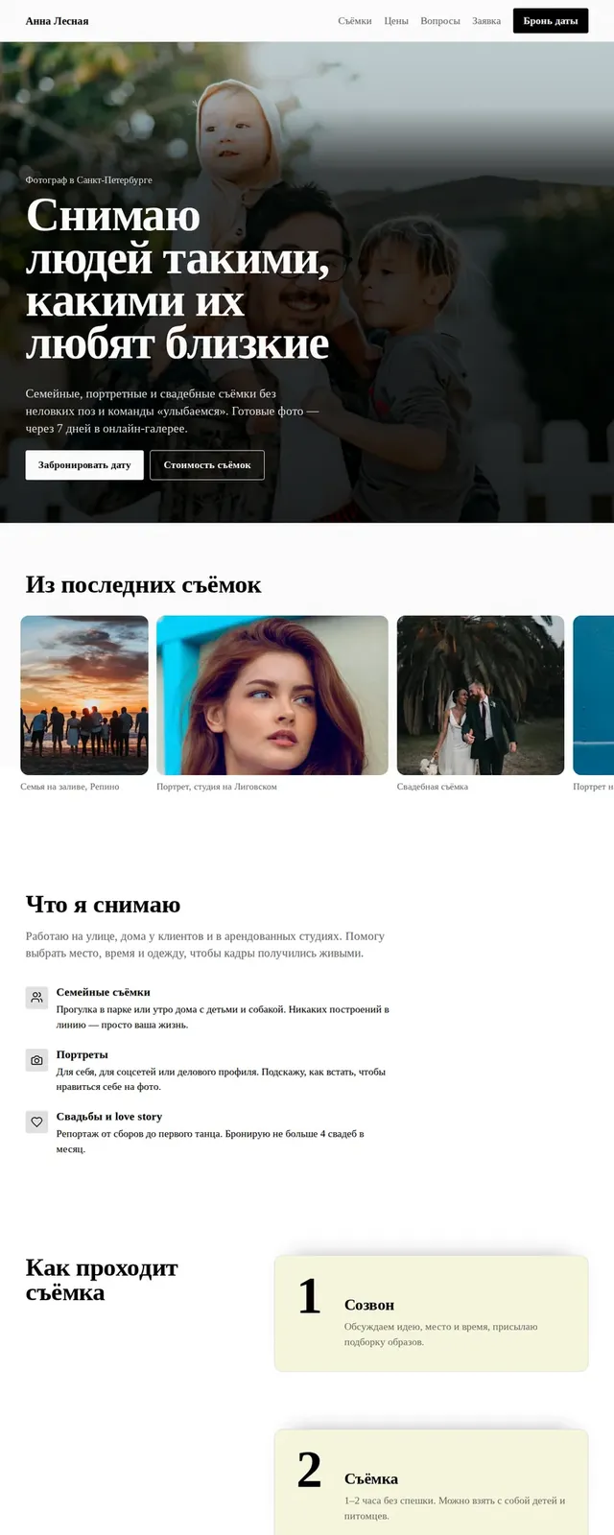614x1535 pixels.
Task: Open the sunset family photo thumbnail
Action: point(84,696)
